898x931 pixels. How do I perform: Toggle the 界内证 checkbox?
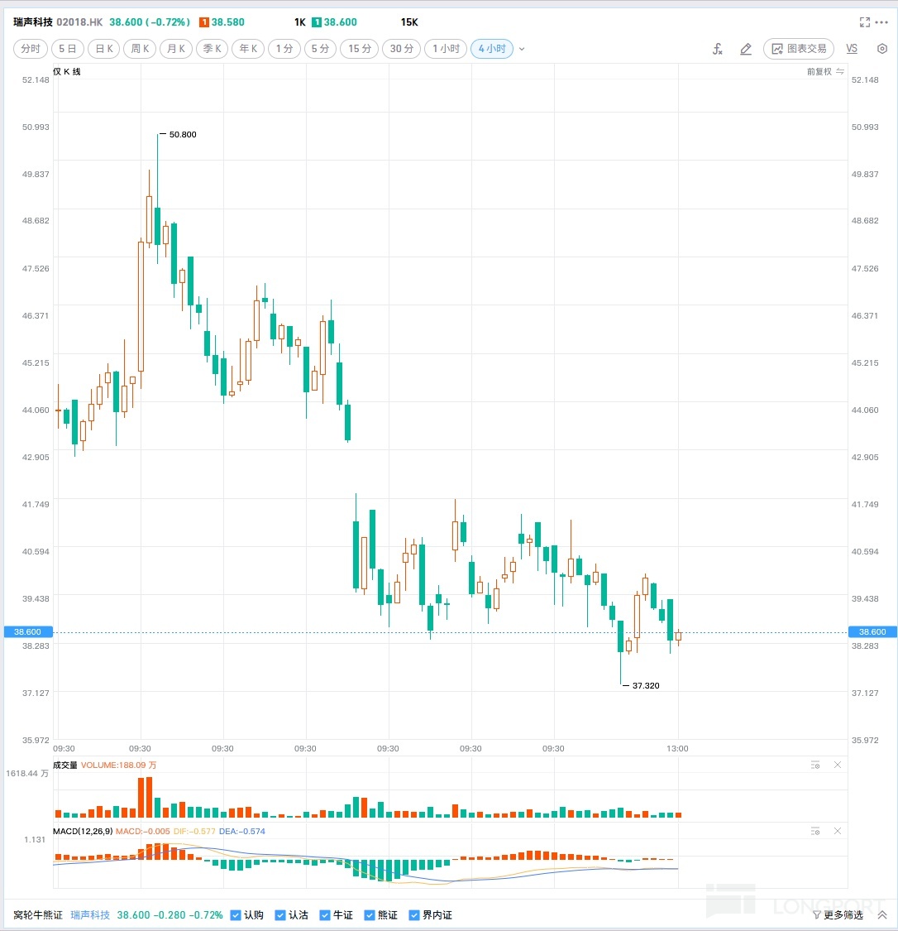click(414, 915)
